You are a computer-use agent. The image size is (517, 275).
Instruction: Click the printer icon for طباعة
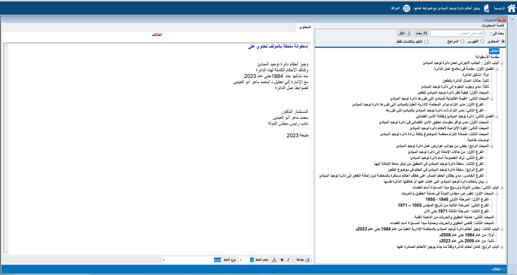307,260
